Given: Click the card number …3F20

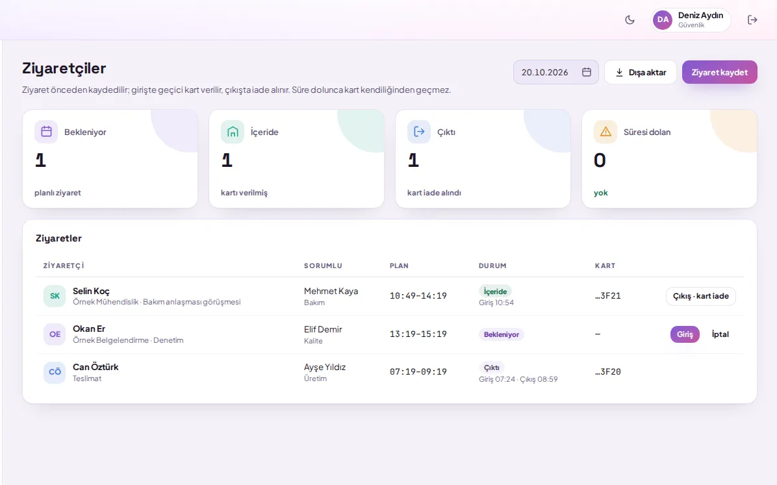Looking at the screenshot, I should (608, 371).
